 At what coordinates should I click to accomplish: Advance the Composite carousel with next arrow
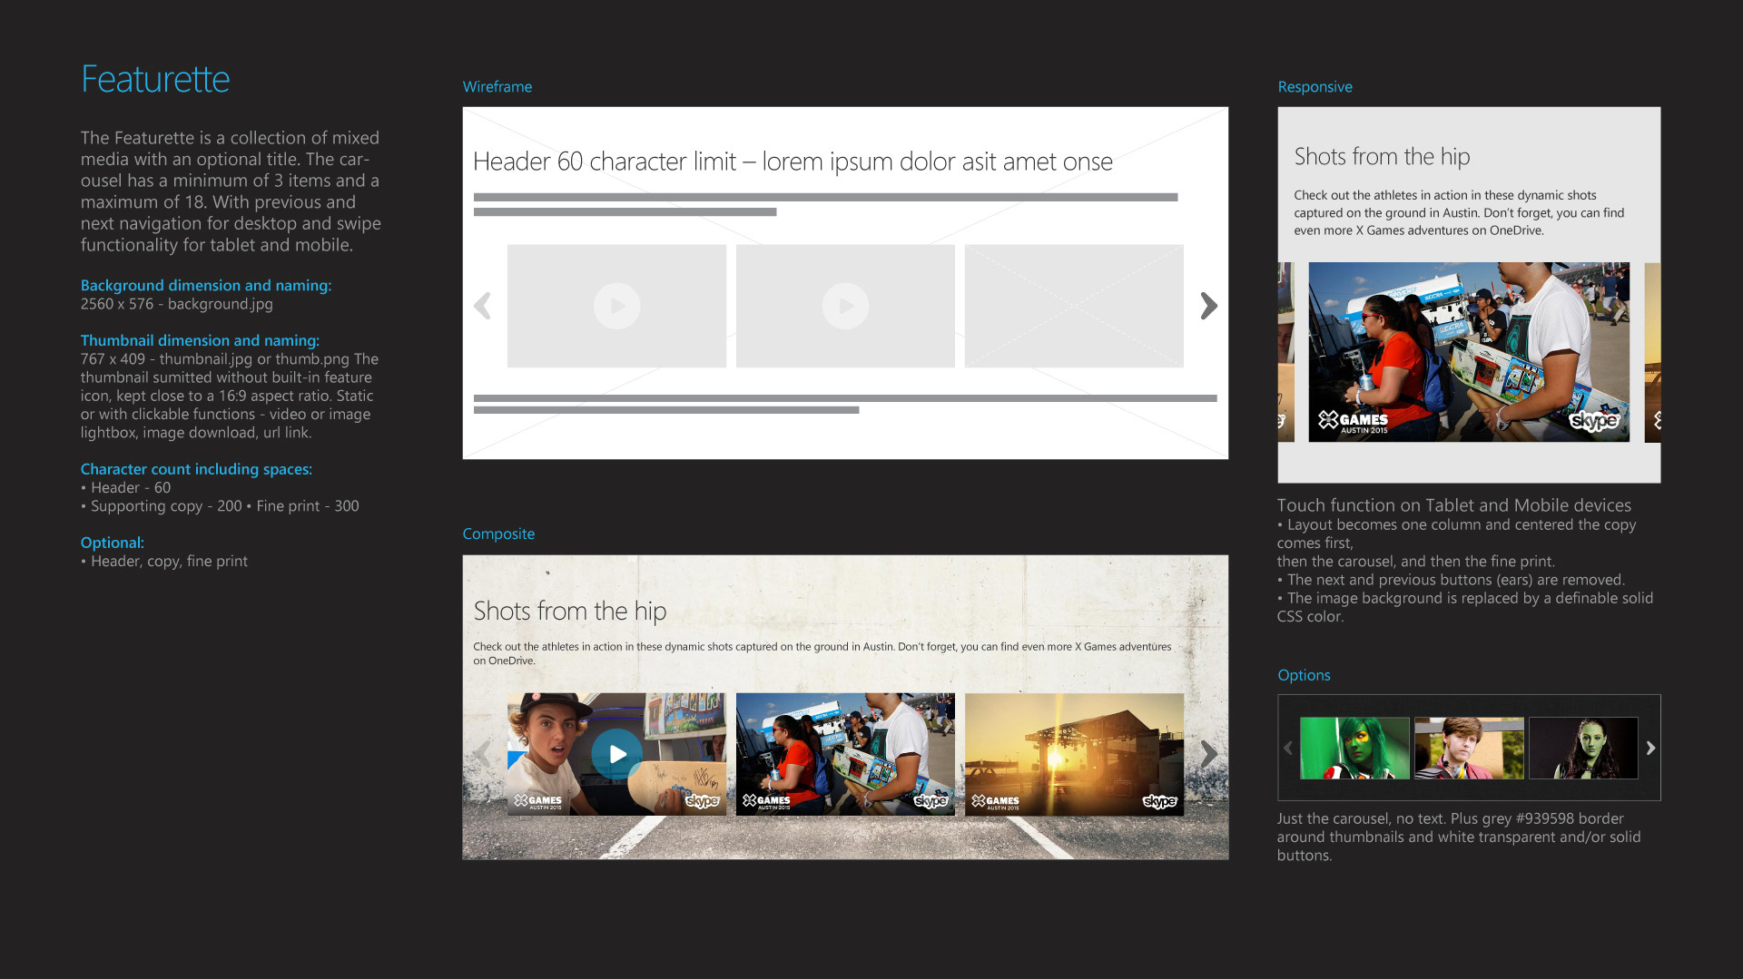(x=1208, y=753)
